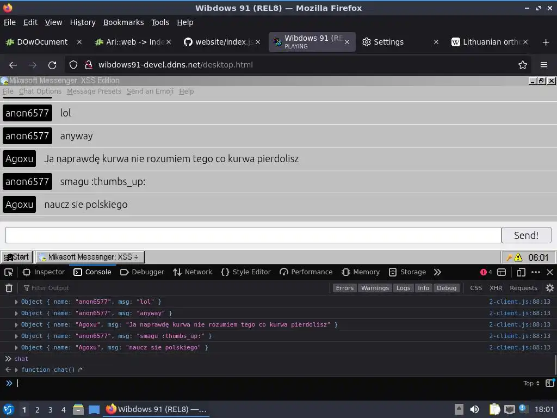Click the key icon in Wibdows tray

point(509,257)
